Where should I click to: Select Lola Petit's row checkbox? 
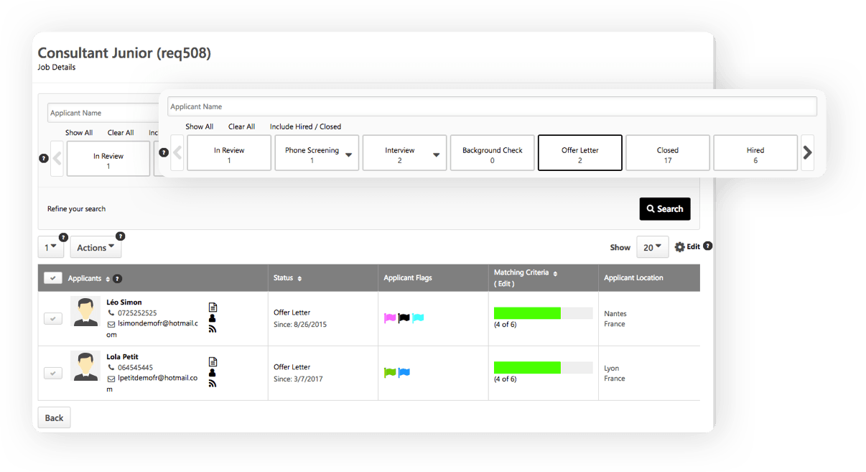coord(52,373)
